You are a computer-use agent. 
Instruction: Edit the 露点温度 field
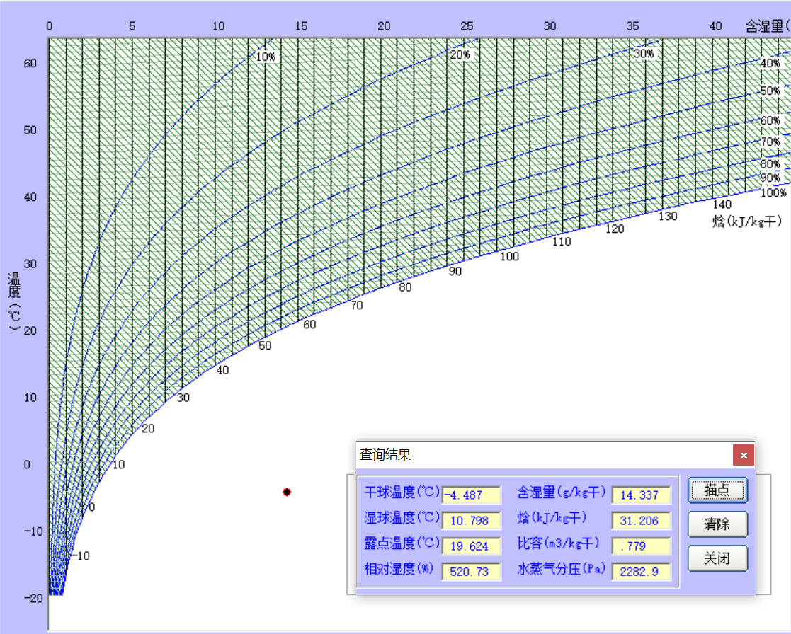click(471, 546)
